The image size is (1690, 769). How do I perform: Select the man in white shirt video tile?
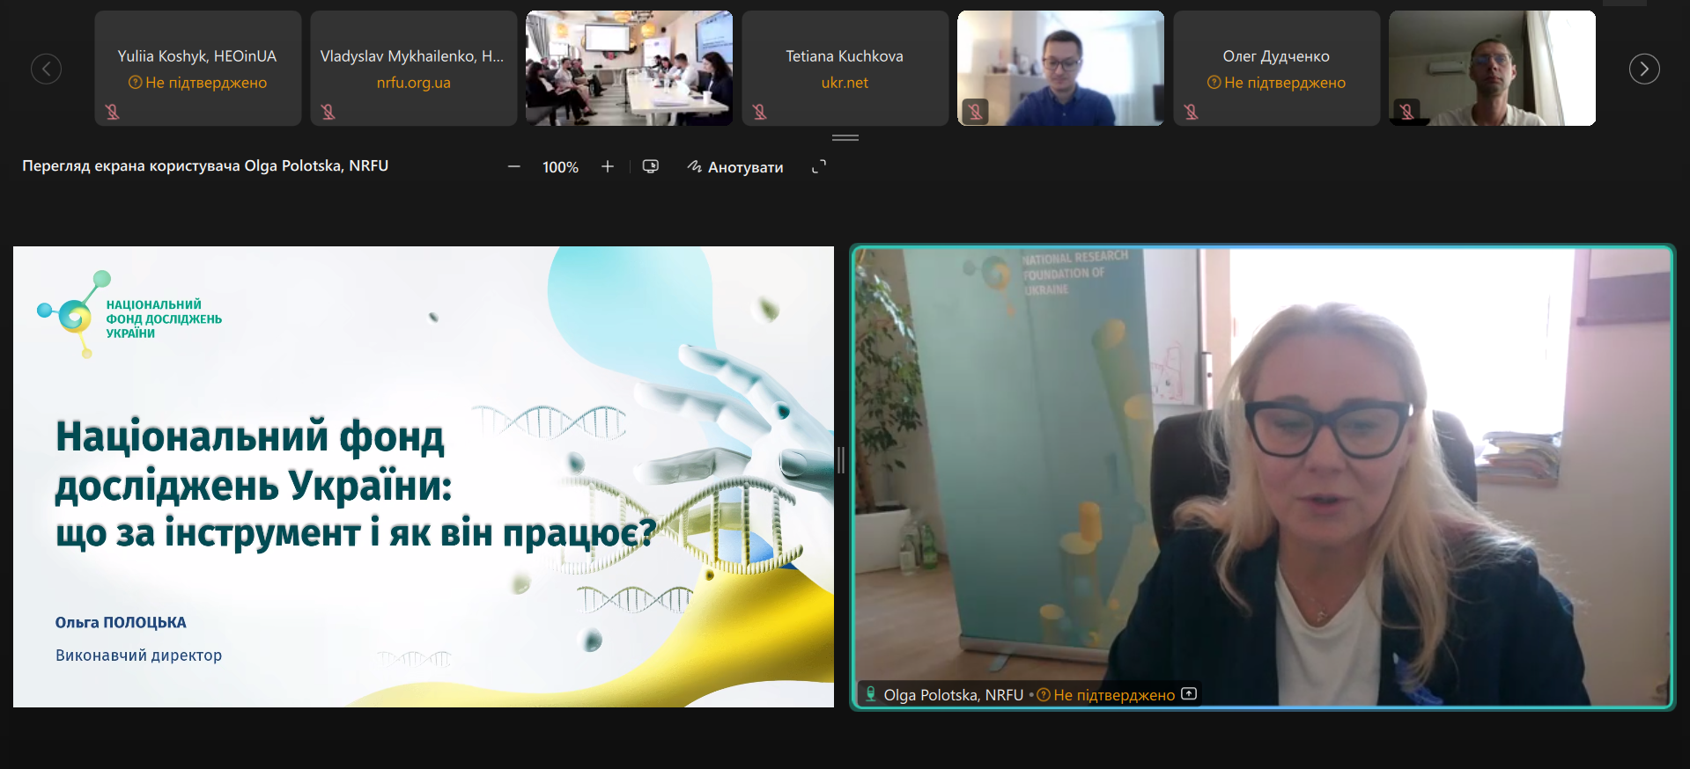1492,69
